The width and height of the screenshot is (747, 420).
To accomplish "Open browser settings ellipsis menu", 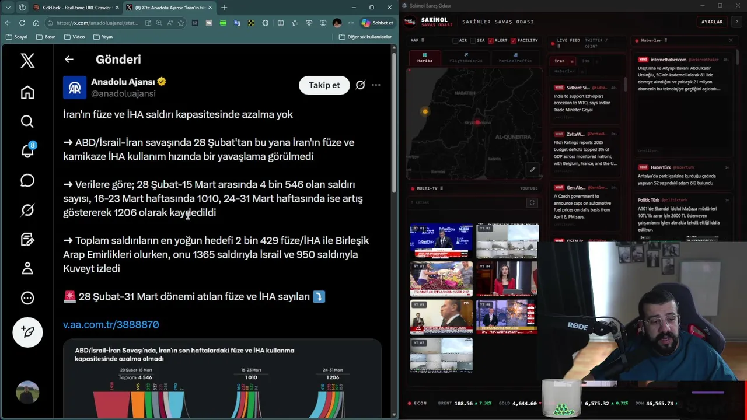I will (x=351, y=23).
